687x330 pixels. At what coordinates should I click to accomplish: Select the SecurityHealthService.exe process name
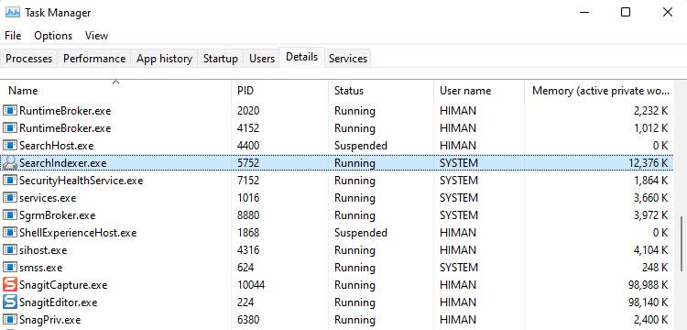point(81,181)
